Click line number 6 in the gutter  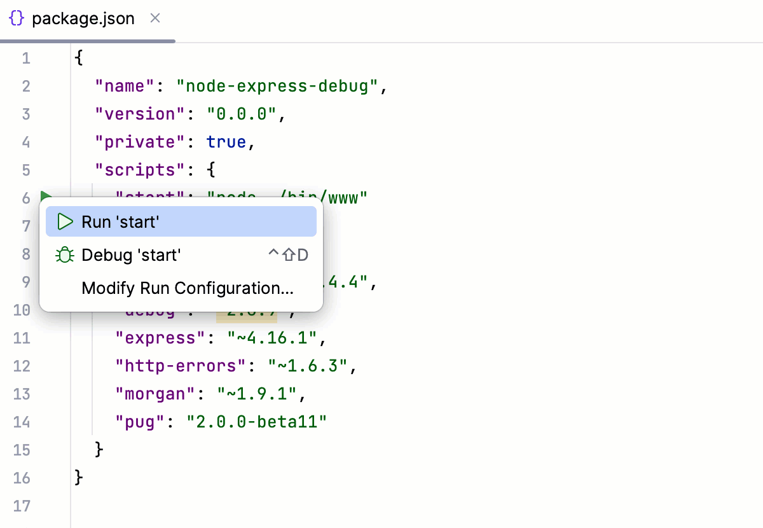(x=26, y=197)
